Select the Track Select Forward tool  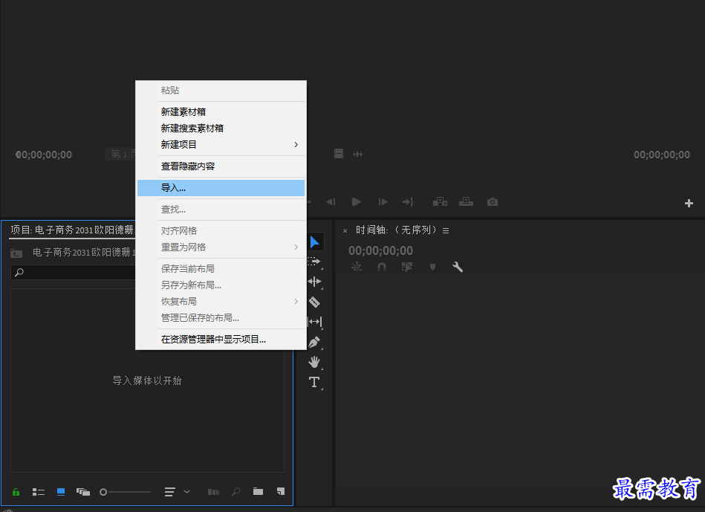click(313, 262)
